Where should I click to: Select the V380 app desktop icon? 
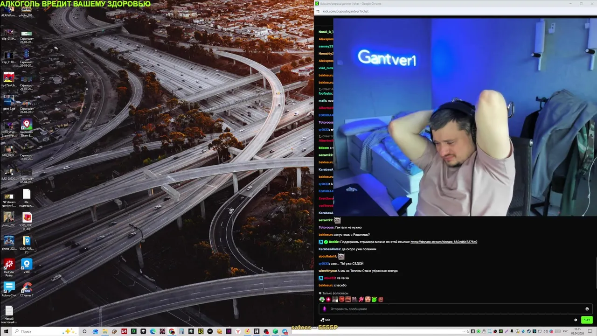pyautogui.click(x=27, y=266)
